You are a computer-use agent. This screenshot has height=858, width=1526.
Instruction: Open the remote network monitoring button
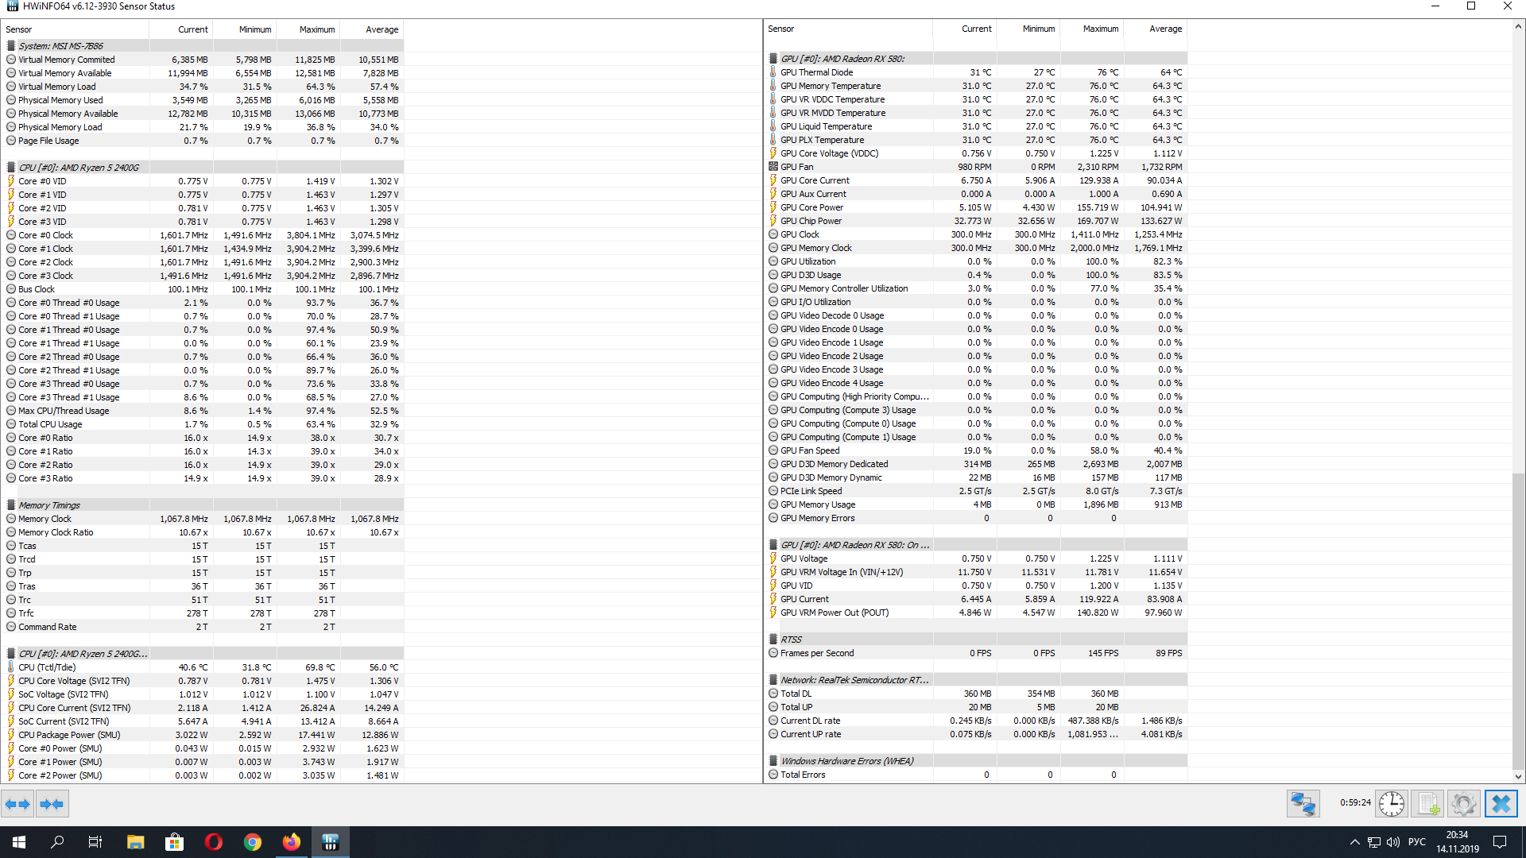(1303, 804)
